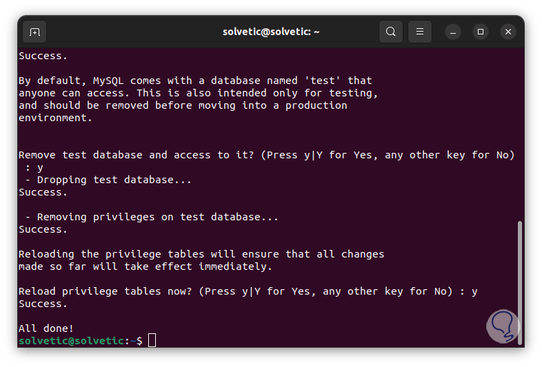Click the 'All done!' output line
The height and width of the screenshot is (367, 542).
tap(46, 328)
